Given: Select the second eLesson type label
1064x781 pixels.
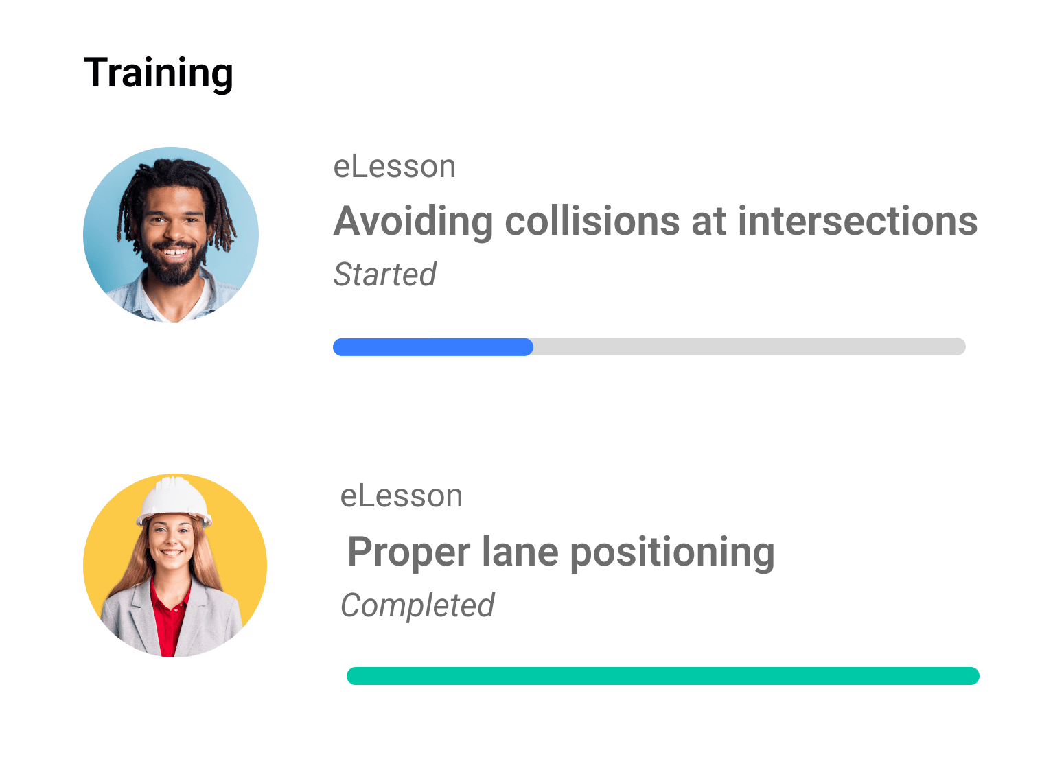Looking at the screenshot, I should [402, 496].
